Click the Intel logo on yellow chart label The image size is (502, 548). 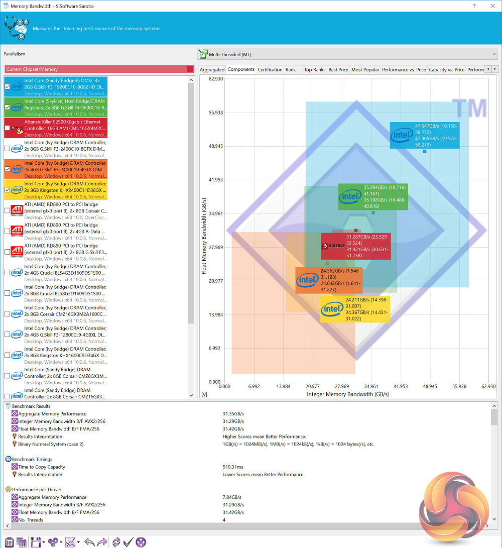(x=332, y=309)
